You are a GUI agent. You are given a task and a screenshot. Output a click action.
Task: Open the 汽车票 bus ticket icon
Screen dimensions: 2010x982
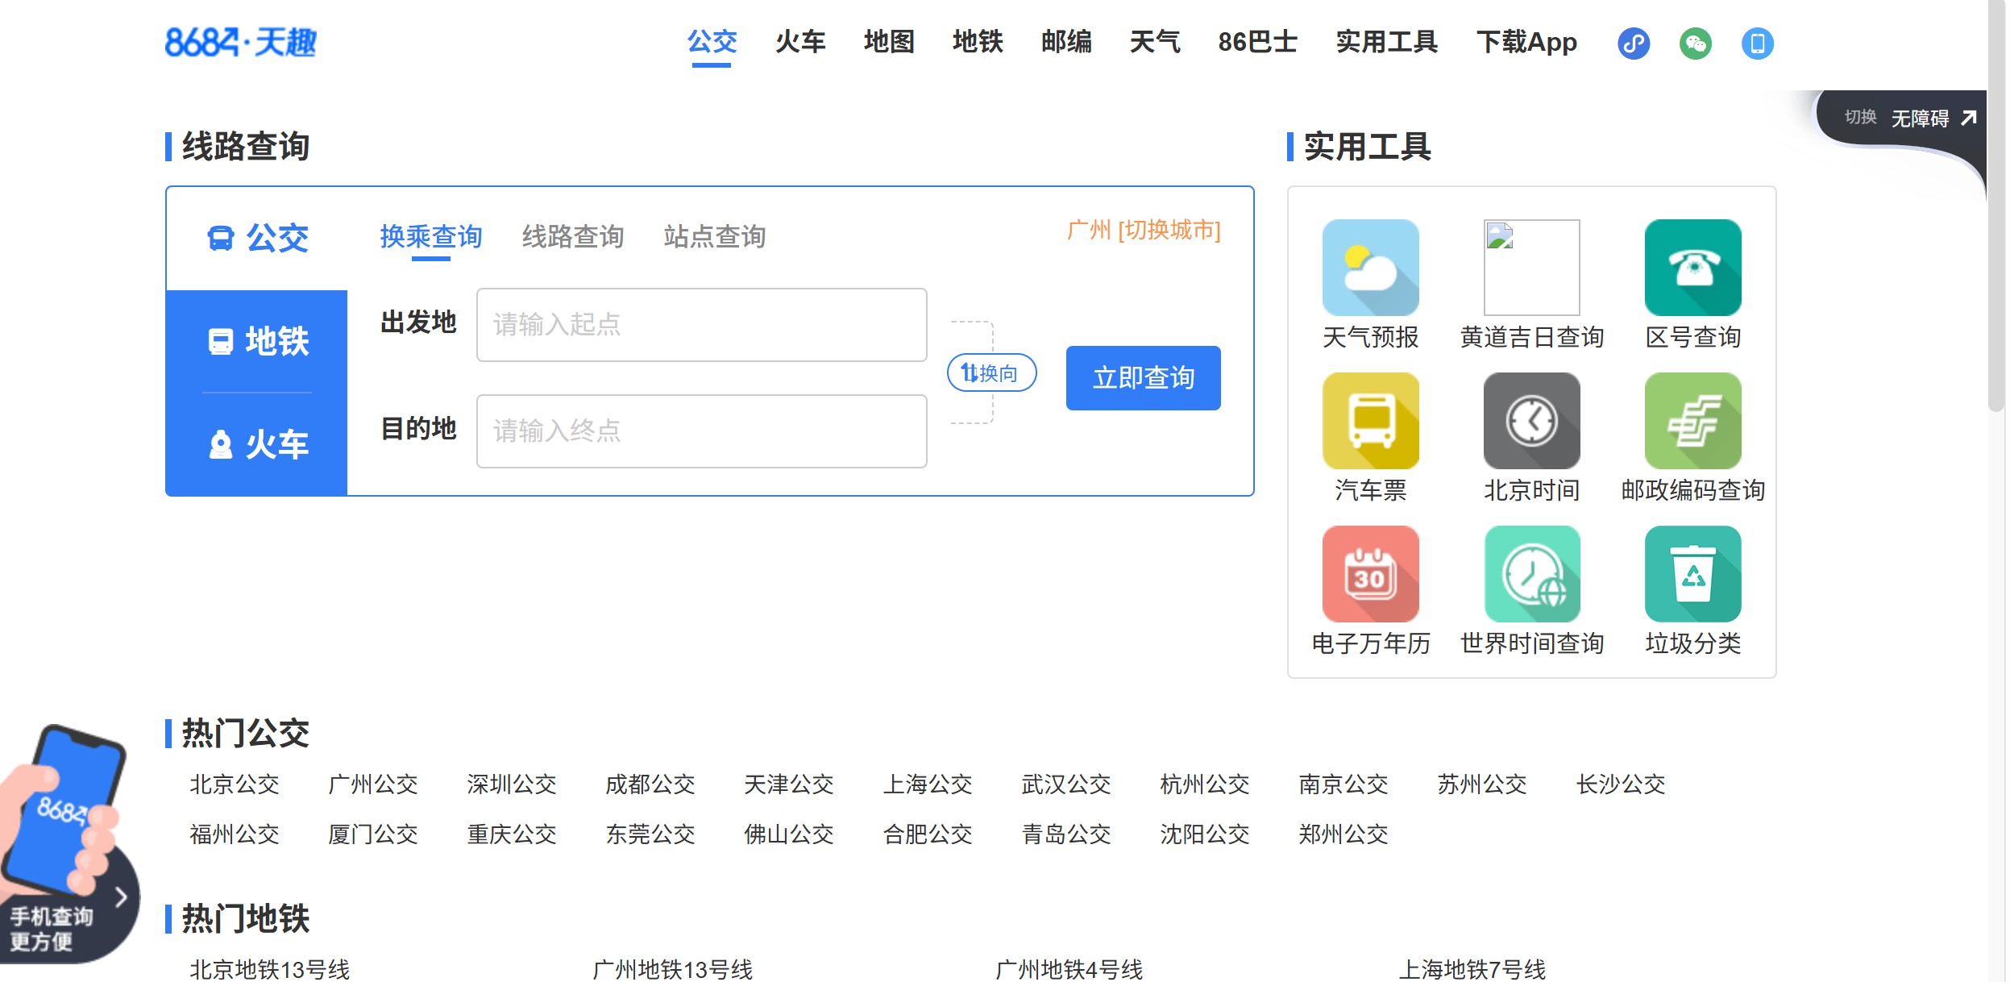[x=1370, y=420]
